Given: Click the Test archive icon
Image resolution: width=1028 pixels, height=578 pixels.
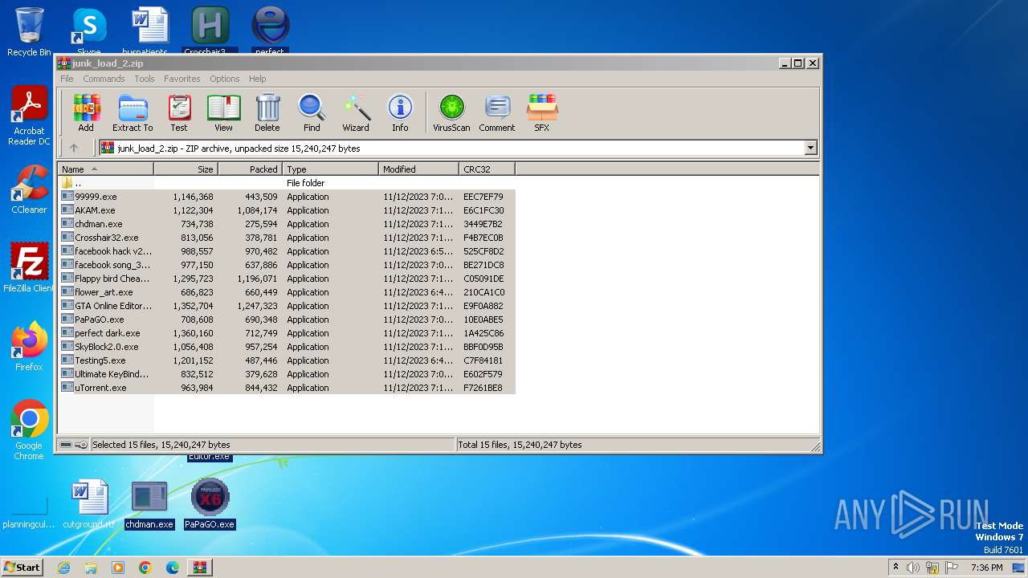Looking at the screenshot, I should click(x=179, y=112).
